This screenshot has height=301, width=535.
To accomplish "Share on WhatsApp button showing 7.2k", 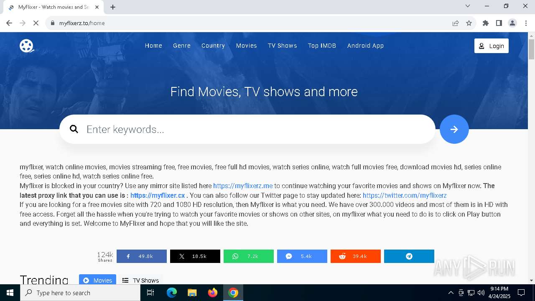I will [x=249, y=256].
